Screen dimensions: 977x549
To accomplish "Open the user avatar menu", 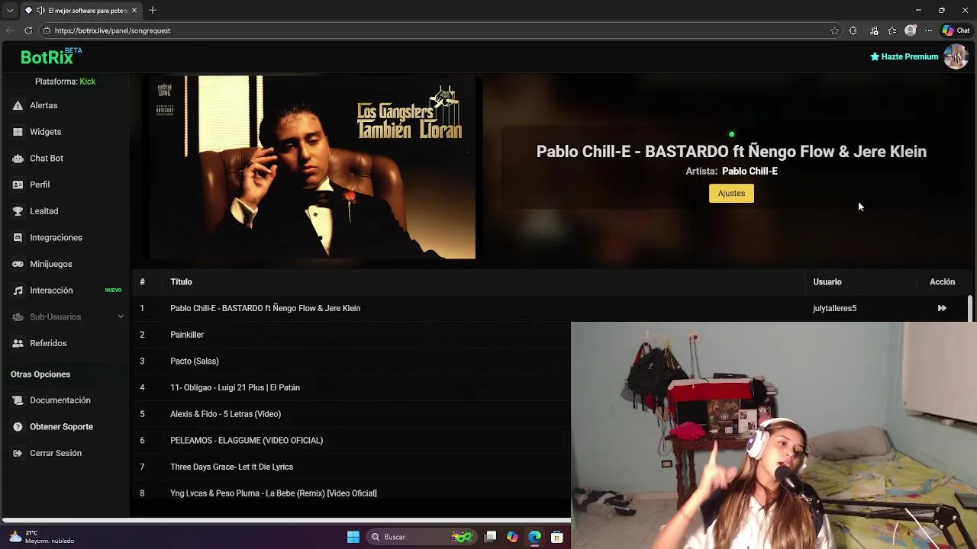I will point(956,56).
